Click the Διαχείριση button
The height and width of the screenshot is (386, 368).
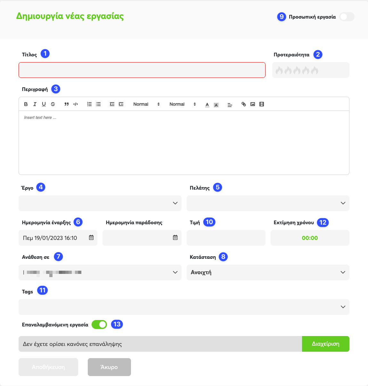pos(326,344)
